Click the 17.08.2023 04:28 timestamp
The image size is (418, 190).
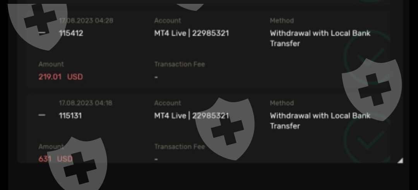86,21
